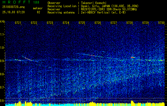
Task: Click the gray frequency-range bar beside 0.9
Action: (x=5, y=61)
